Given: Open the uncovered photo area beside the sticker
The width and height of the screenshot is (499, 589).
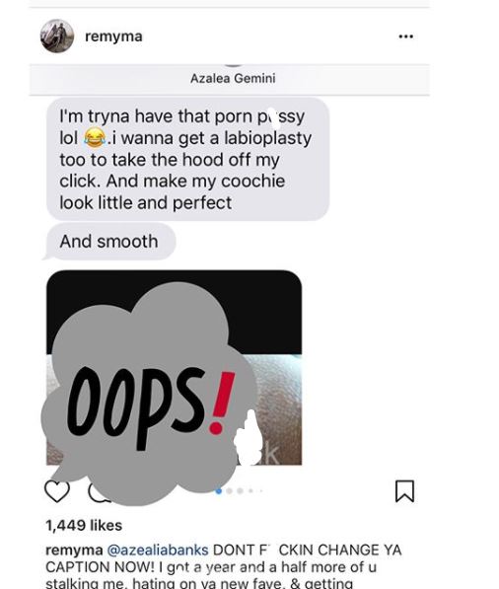Looking at the screenshot, I should pos(278,409).
